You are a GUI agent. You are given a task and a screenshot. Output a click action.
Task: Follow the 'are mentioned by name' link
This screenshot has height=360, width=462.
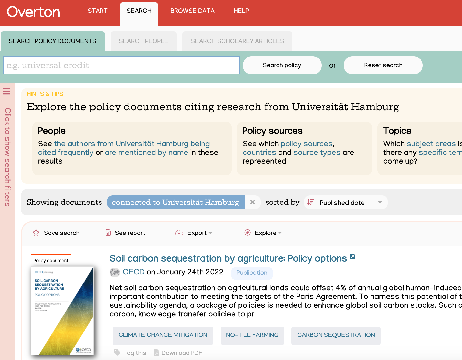tap(146, 152)
